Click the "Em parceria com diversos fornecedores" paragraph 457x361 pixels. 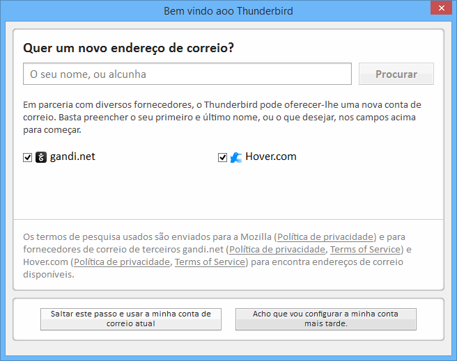222,117
